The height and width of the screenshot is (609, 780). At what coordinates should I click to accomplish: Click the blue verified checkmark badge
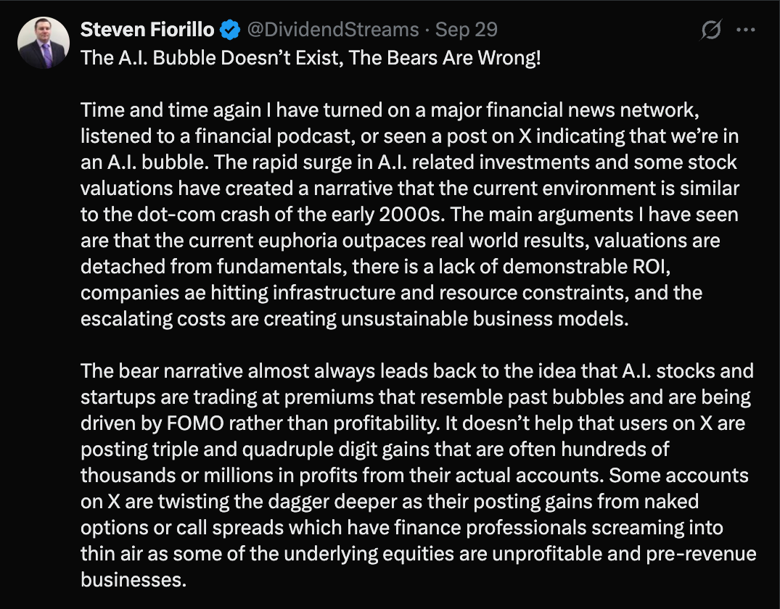click(231, 30)
